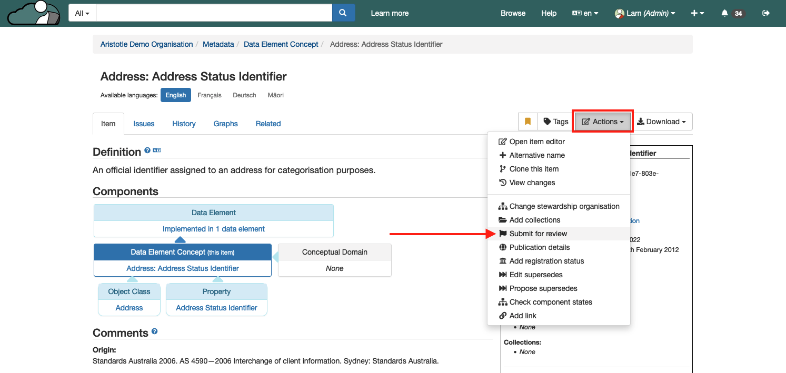This screenshot has height=373, width=786.
Task: Open the Address Status Identifier property link
Action: pyautogui.click(x=216, y=308)
